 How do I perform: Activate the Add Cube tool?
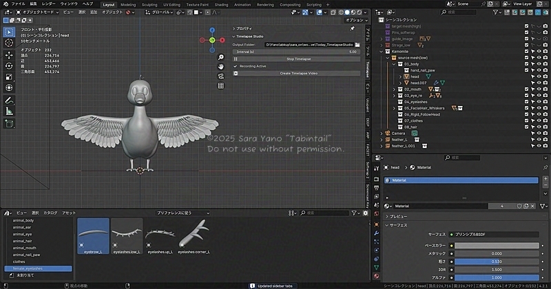point(9,124)
